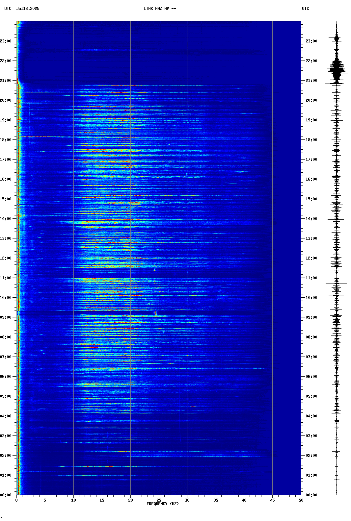351x521 pixels.
Task: Click 09:00 on the right time axis
Action: 311,317
